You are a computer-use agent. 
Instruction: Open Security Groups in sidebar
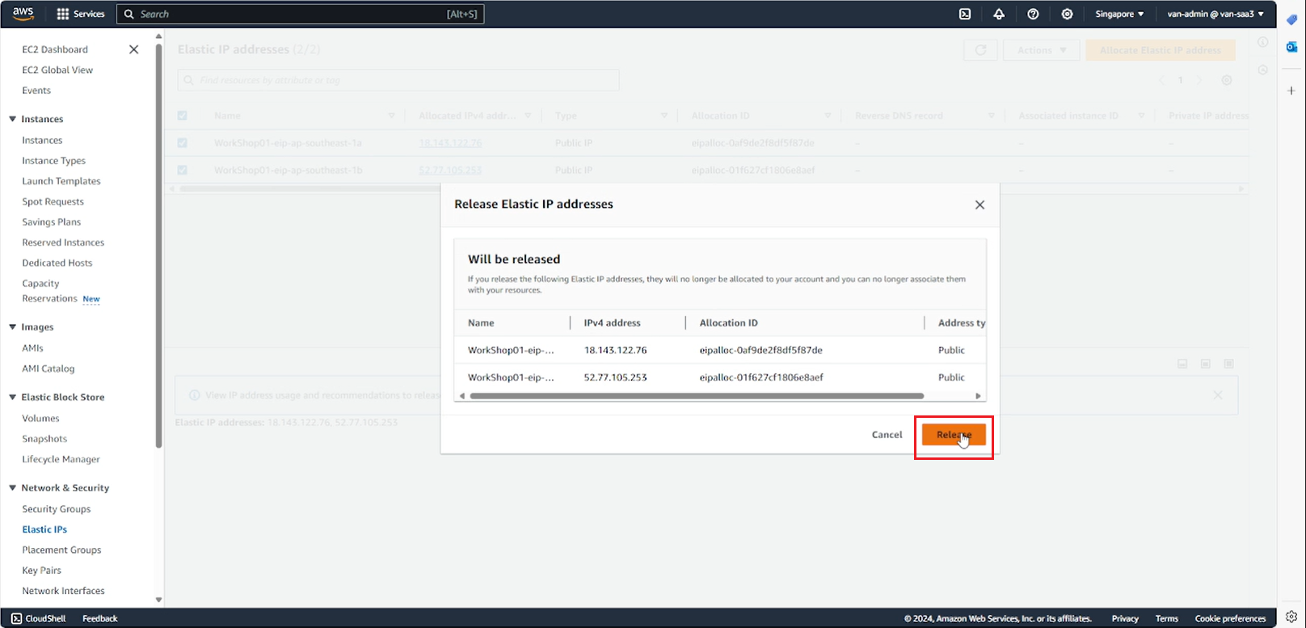coord(57,509)
